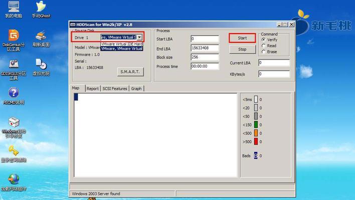Click the Current LBA field
355x200 pixels.
point(274,62)
